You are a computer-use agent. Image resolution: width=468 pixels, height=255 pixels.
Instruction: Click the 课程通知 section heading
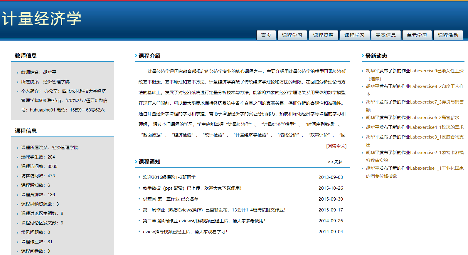(149, 162)
